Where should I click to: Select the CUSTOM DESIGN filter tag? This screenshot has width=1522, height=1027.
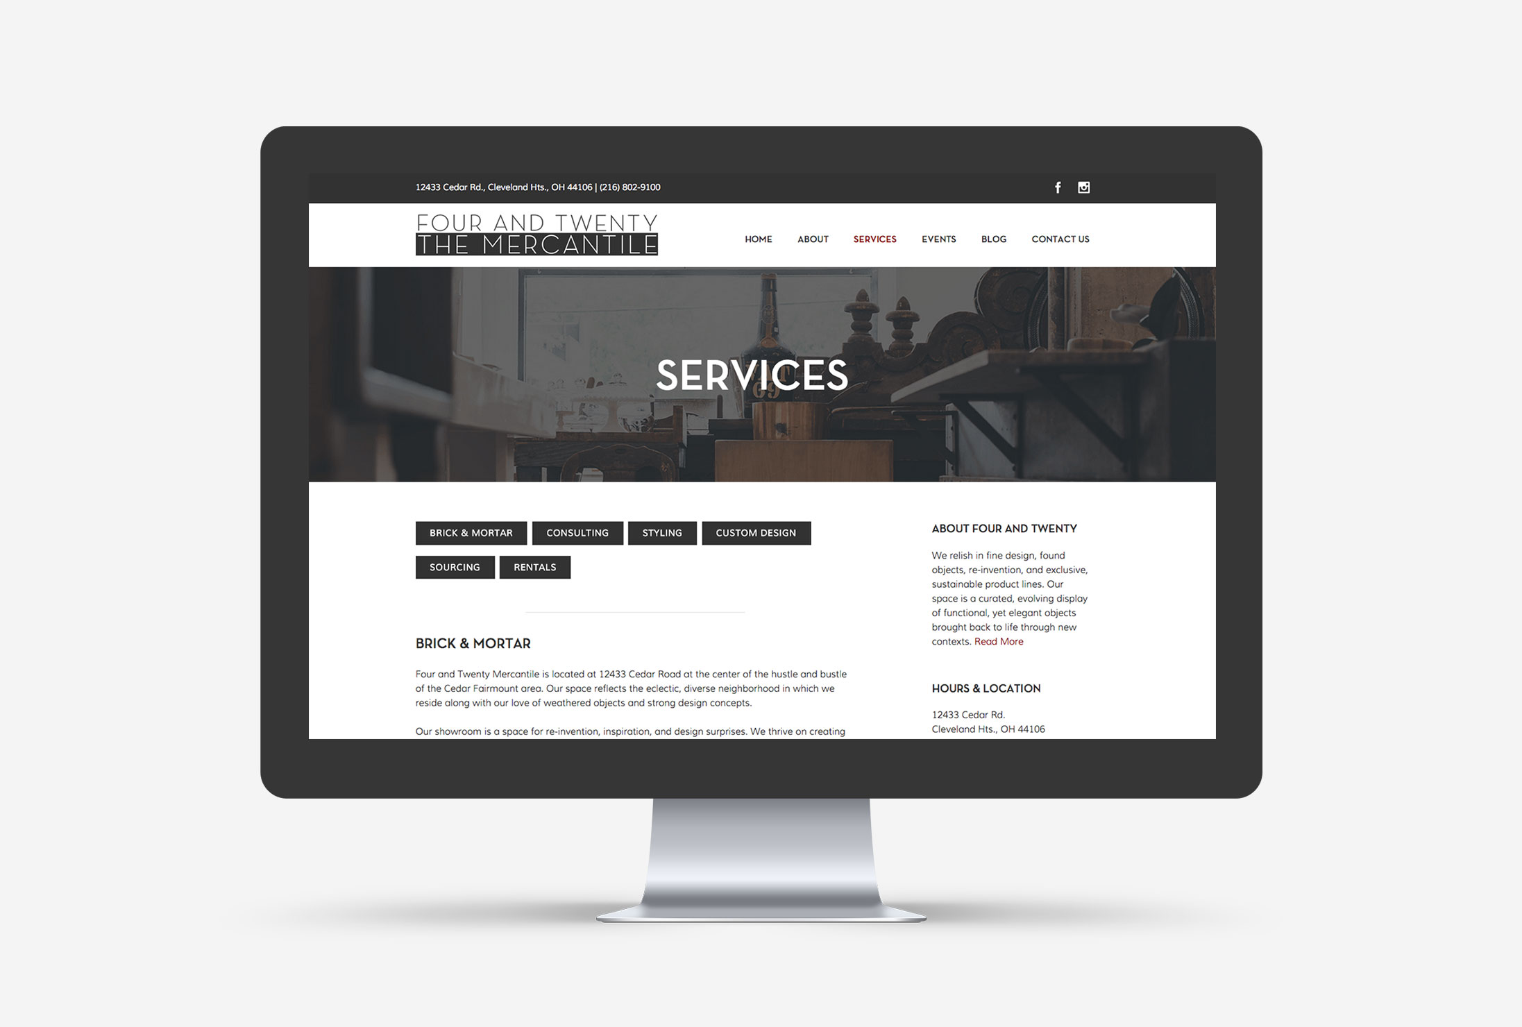tap(758, 532)
